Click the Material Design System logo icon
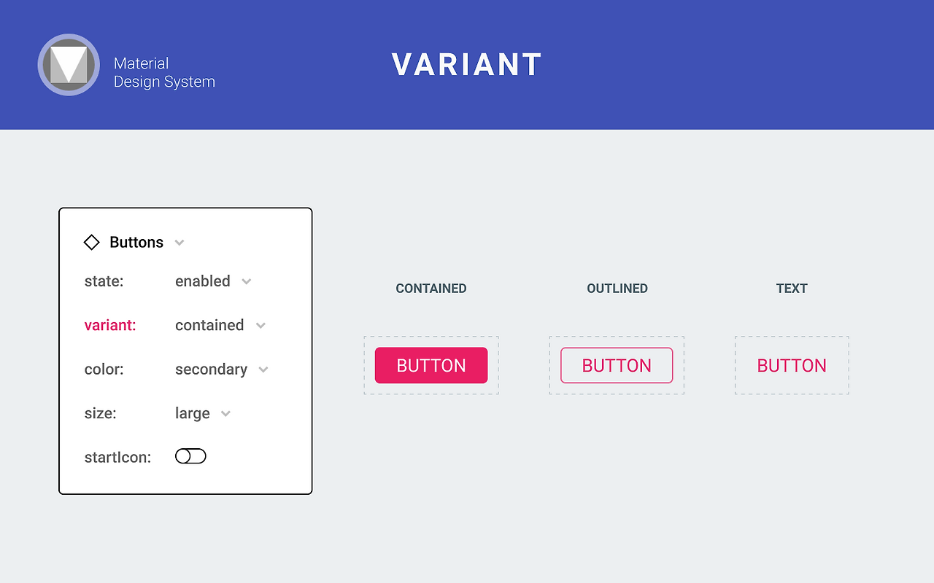Viewport: 934px width, 583px height. coord(69,65)
